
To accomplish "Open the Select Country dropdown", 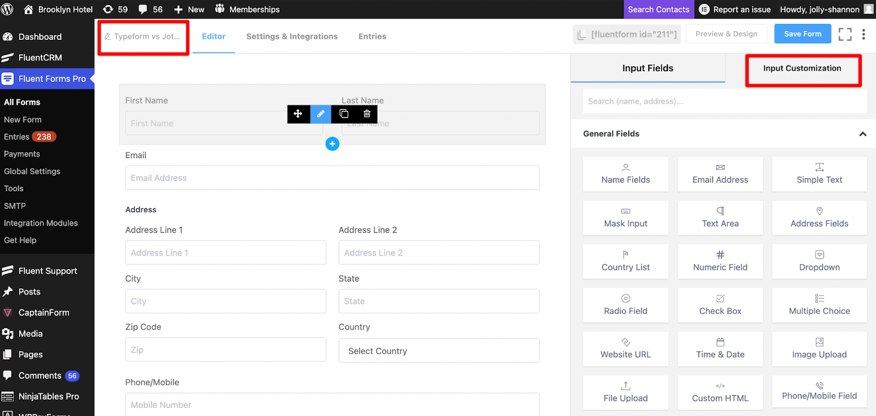I will pyautogui.click(x=439, y=350).
